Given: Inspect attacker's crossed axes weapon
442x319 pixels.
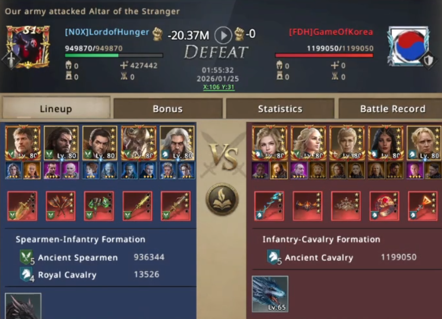Looking at the screenshot, I should pos(60,206).
